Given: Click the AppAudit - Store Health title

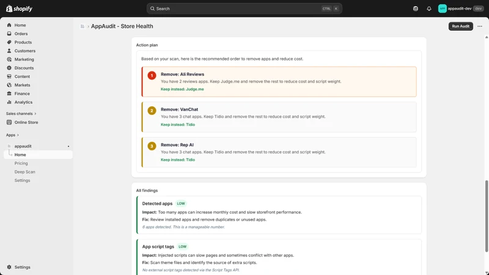Looking at the screenshot, I should pyautogui.click(x=122, y=26).
